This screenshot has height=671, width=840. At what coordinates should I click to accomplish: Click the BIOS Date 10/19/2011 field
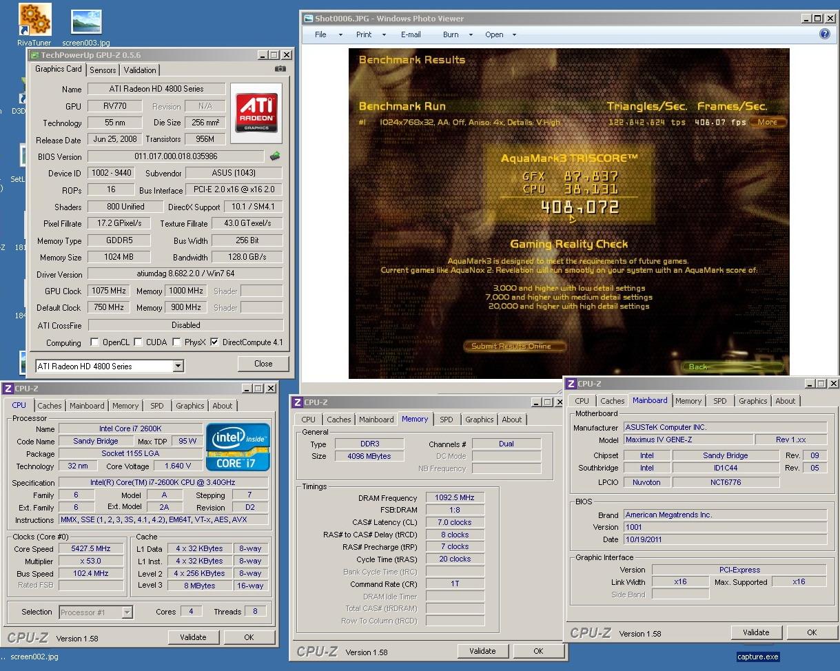pos(725,539)
